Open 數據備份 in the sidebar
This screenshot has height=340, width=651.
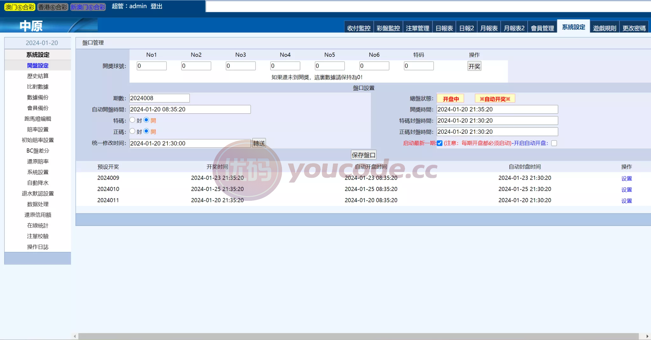point(38,97)
